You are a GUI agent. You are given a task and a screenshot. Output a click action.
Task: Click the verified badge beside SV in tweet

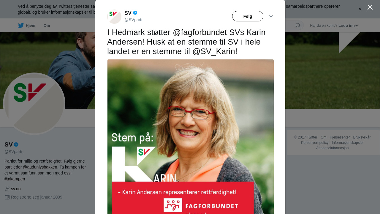[135, 13]
